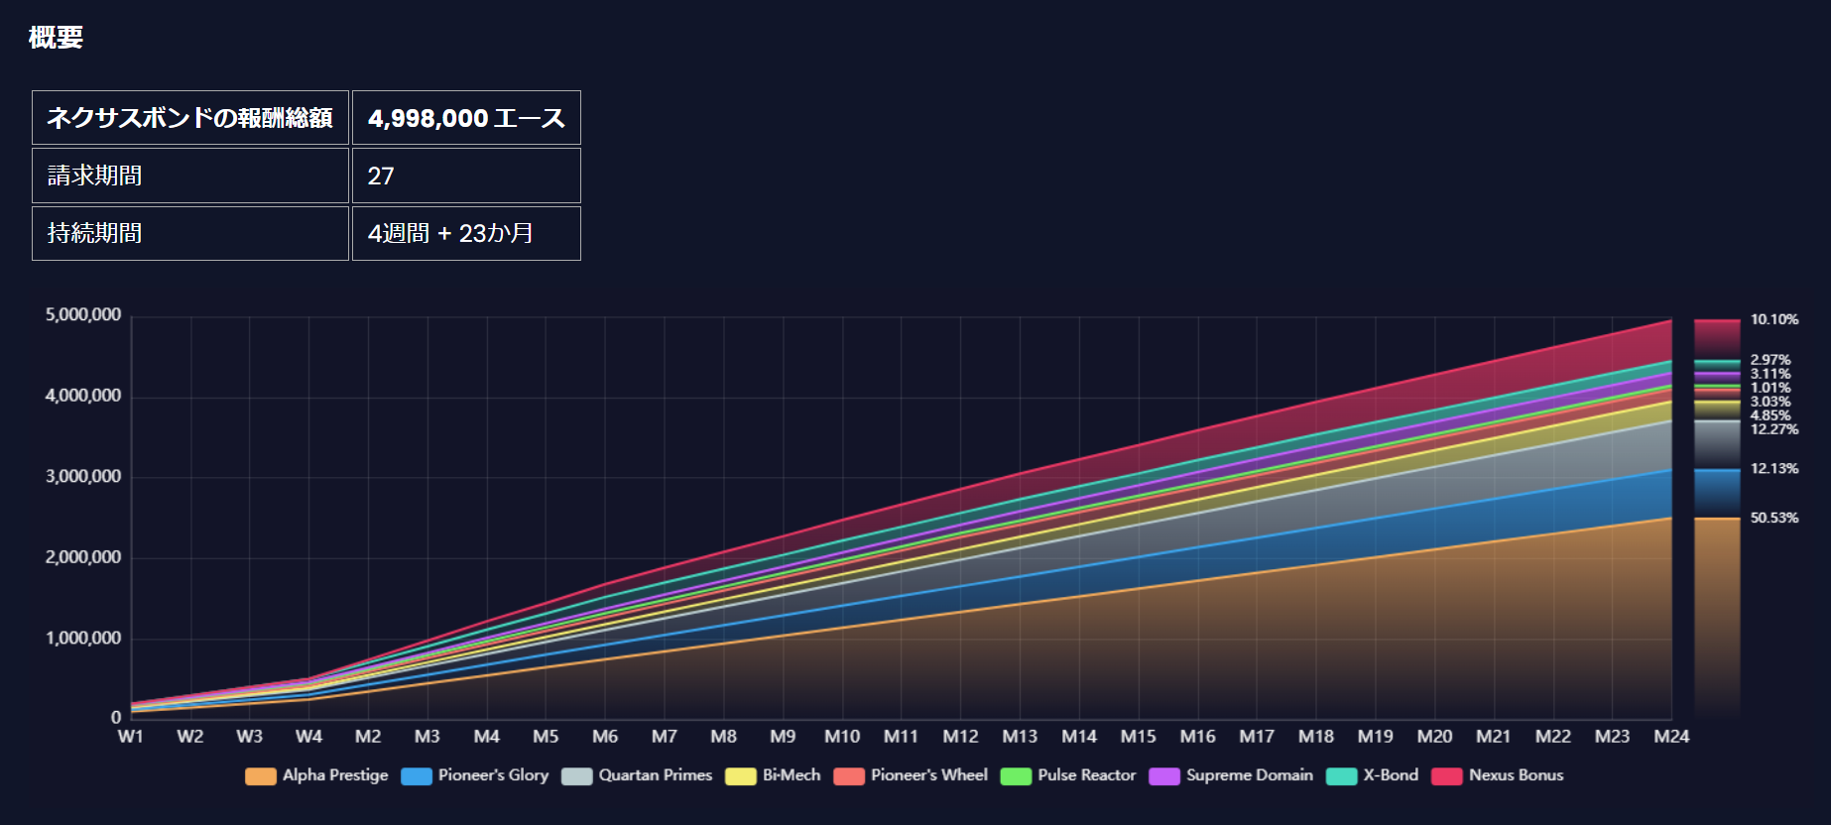Screen dimensions: 1831x825
Task: Click the 2,000,000 y-axis label
Action: [83, 557]
